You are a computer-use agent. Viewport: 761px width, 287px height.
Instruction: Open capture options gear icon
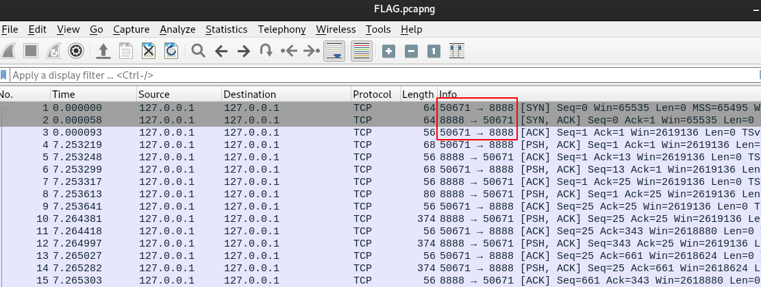click(76, 51)
